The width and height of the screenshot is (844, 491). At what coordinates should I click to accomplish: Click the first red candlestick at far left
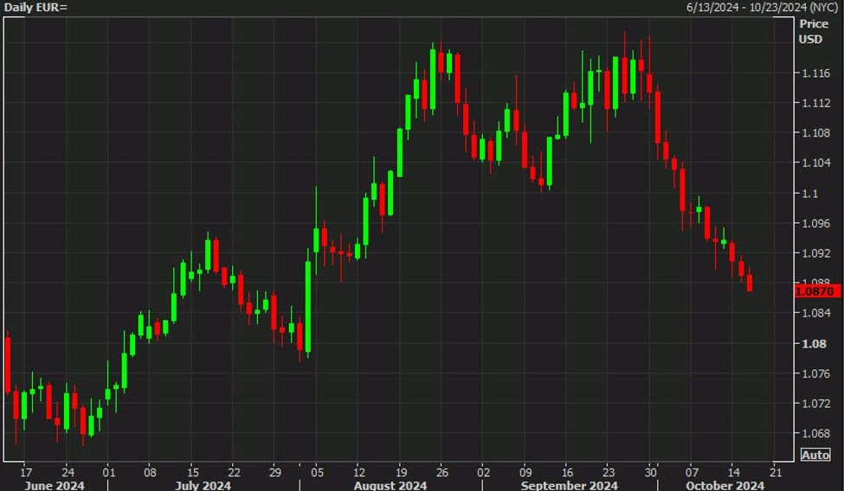tap(7, 365)
